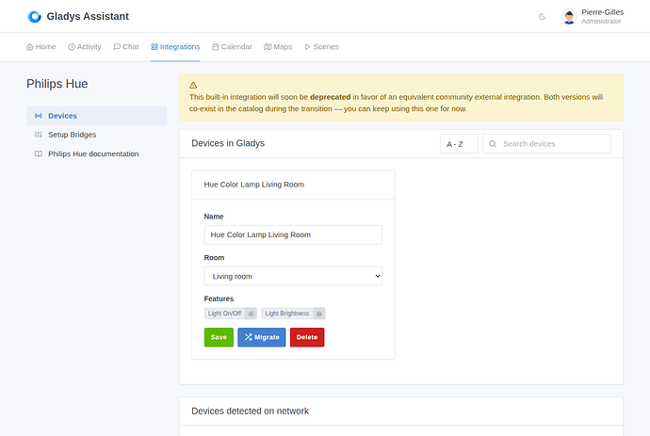Open Philips Hue documentation link

pos(97,153)
